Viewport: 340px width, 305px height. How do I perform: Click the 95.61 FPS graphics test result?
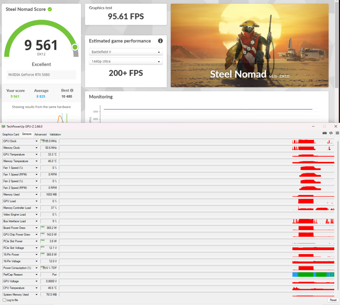(126, 16)
